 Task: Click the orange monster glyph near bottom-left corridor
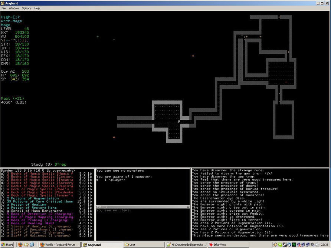coord(114,138)
